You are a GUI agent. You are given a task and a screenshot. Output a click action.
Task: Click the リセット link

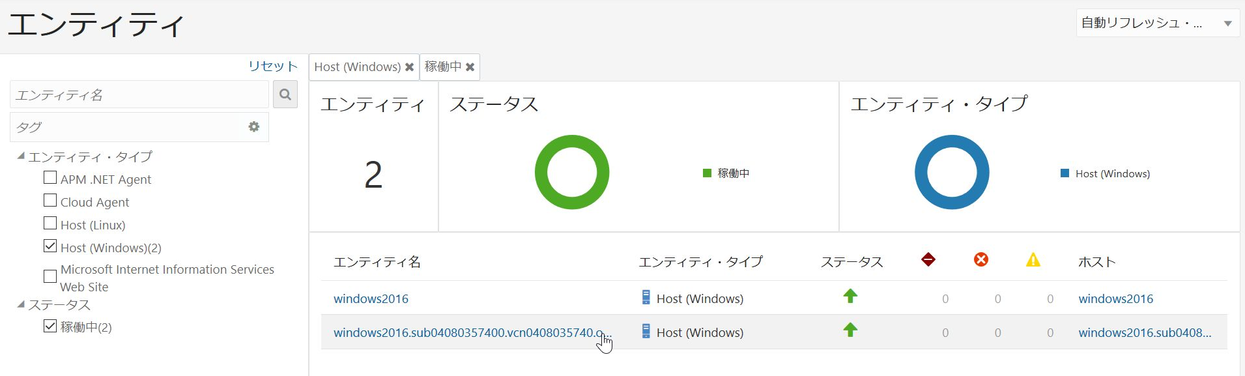tap(273, 66)
